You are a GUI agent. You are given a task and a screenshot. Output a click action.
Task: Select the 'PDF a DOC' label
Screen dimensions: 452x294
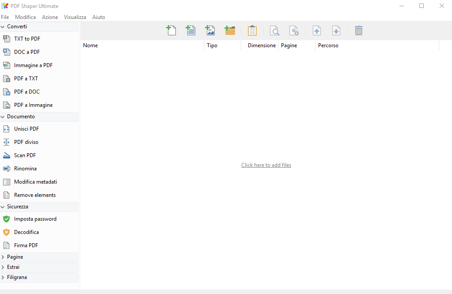tap(27, 91)
